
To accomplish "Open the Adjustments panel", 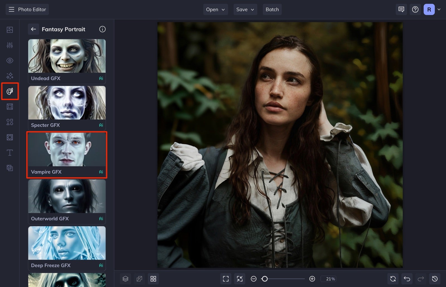I will tap(10, 45).
